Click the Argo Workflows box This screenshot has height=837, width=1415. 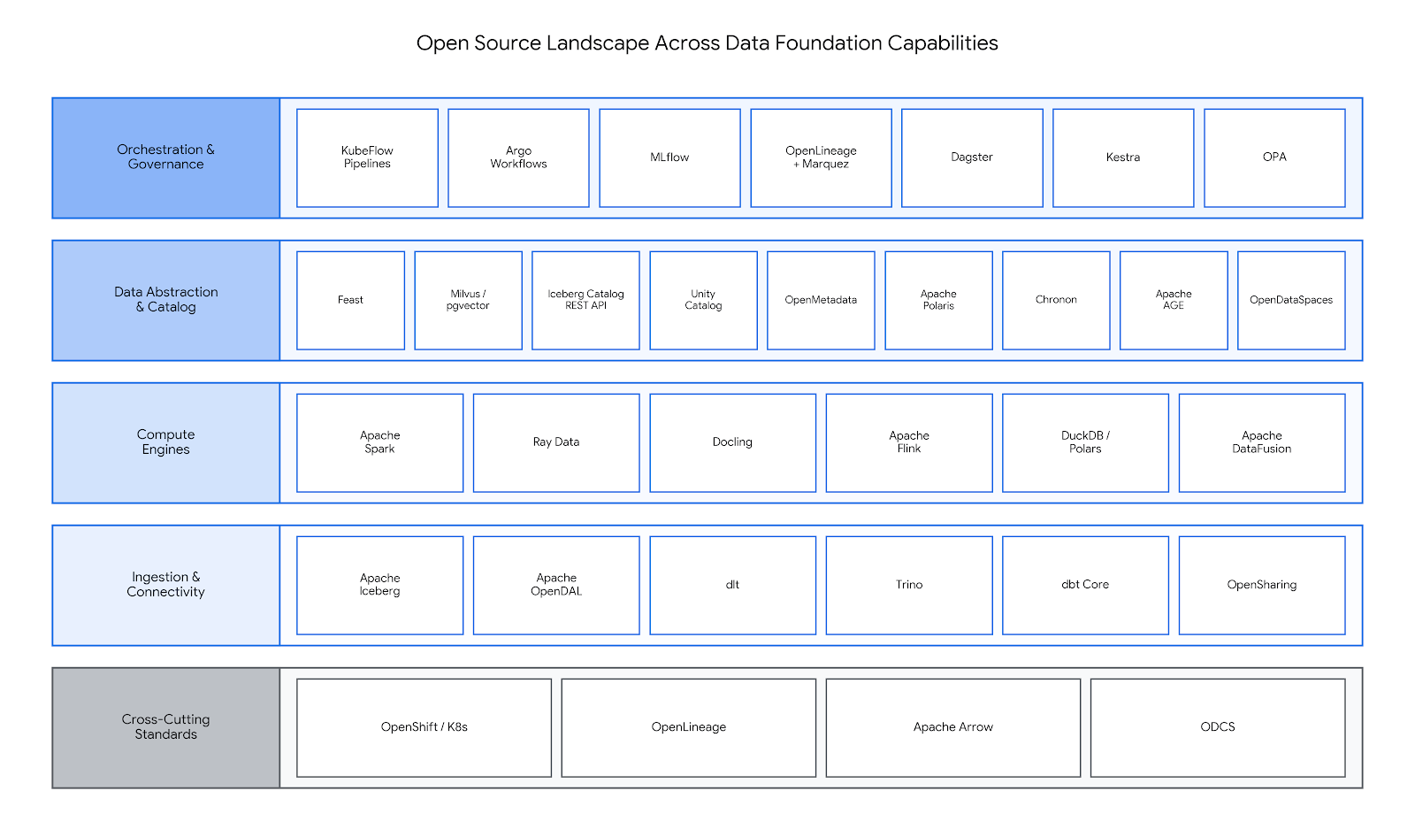(x=518, y=157)
